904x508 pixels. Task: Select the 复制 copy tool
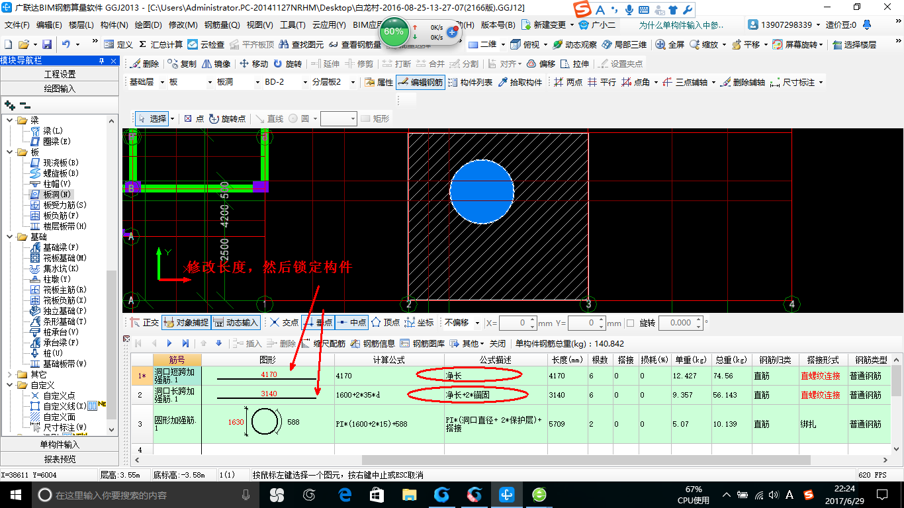[x=182, y=64]
